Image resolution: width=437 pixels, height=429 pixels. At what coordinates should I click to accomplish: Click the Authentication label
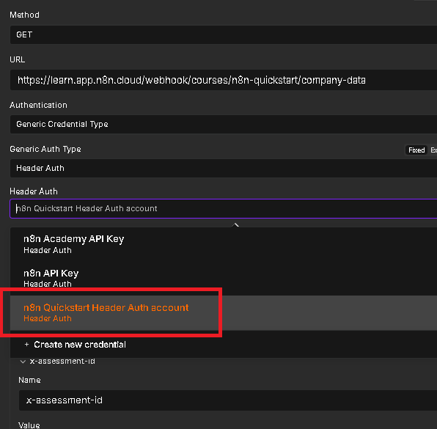point(38,105)
